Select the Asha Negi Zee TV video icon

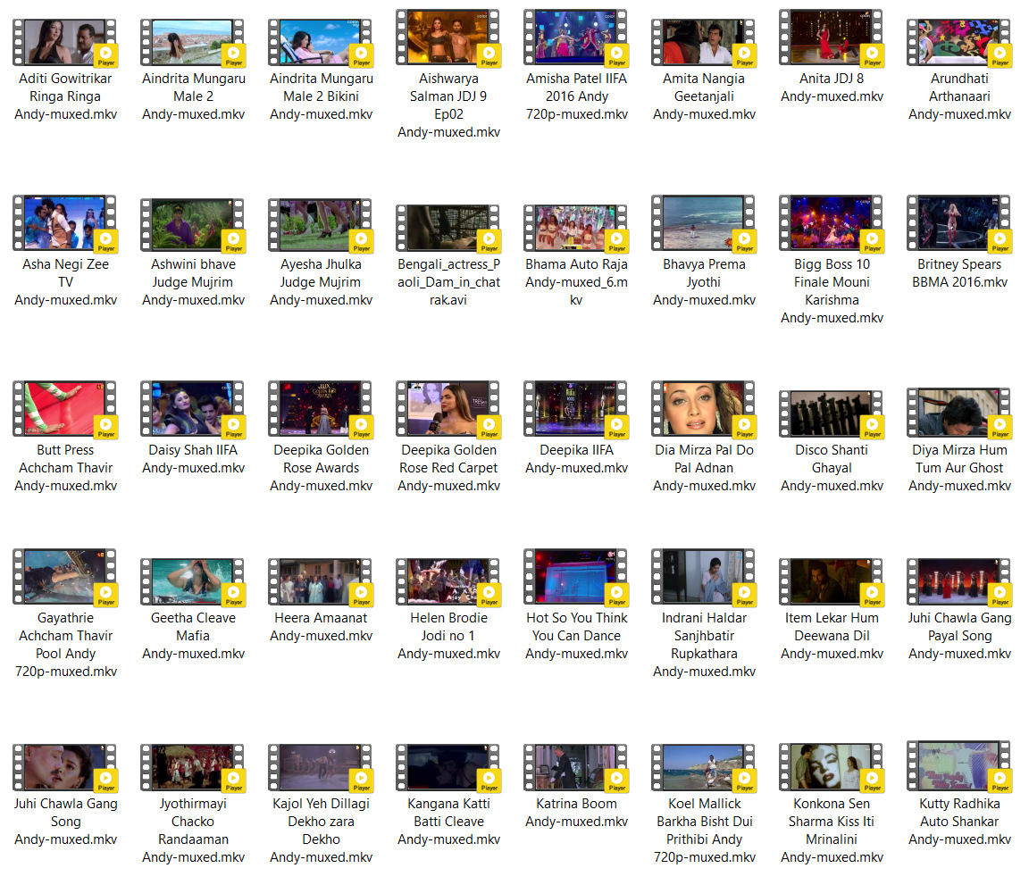click(x=65, y=223)
